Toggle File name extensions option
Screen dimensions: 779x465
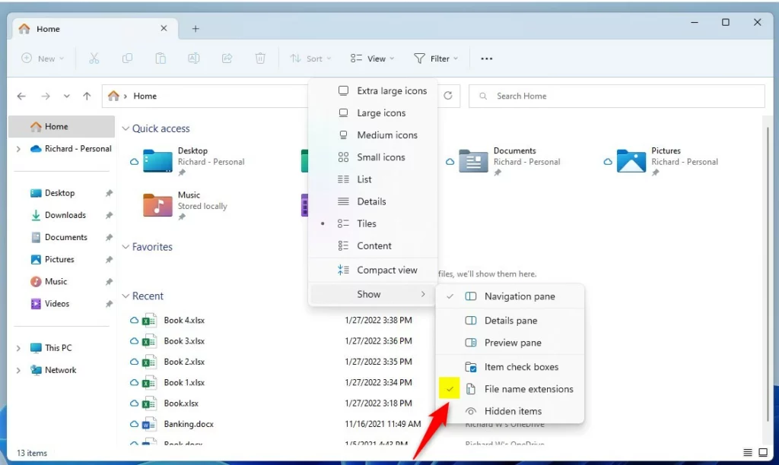coord(528,389)
